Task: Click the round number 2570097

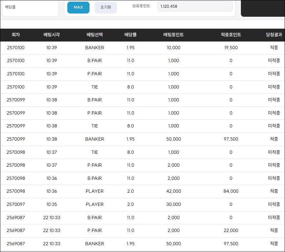Action: click(x=16, y=204)
